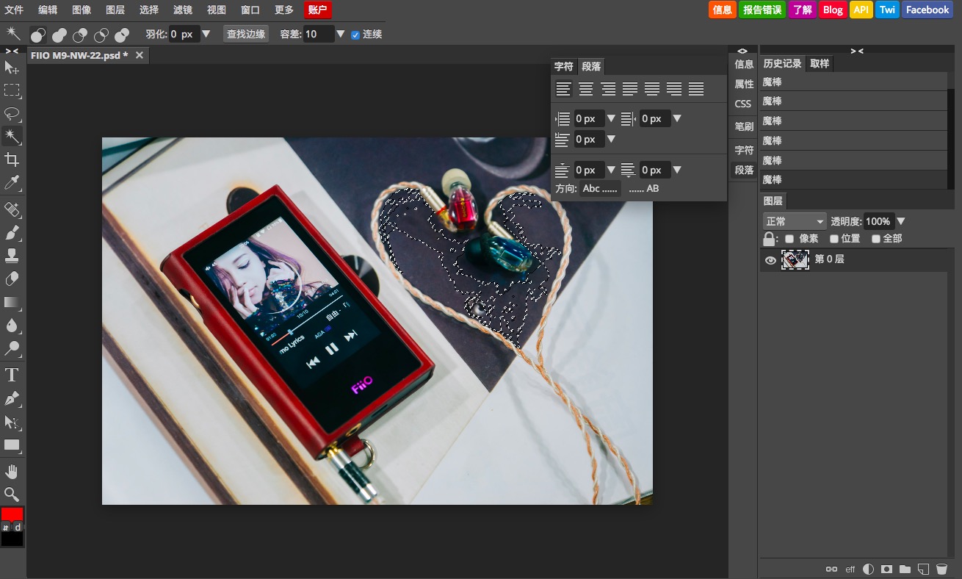Switch to the 字符 tab

point(564,66)
